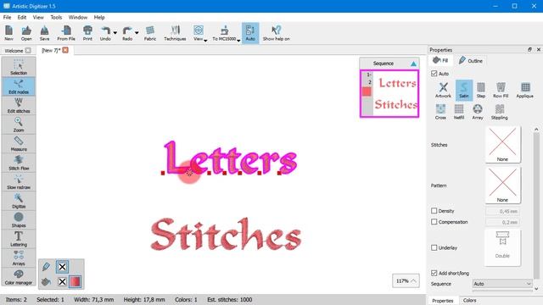Viewport: 543px width, 305px height.
Task: Open Pattern selector showing None
Action: pyautogui.click(x=502, y=186)
